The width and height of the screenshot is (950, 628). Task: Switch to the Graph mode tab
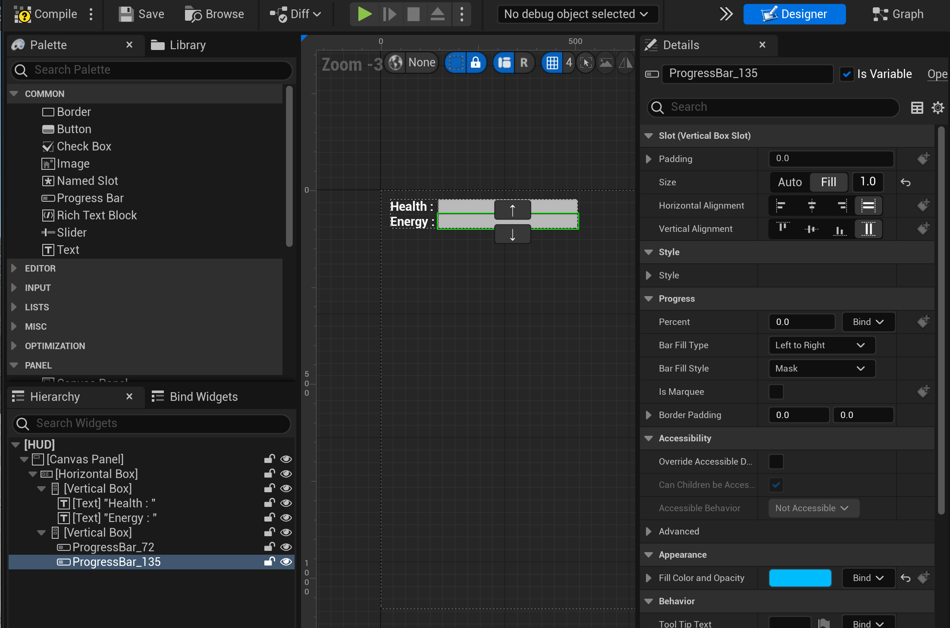(x=898, y=14)
